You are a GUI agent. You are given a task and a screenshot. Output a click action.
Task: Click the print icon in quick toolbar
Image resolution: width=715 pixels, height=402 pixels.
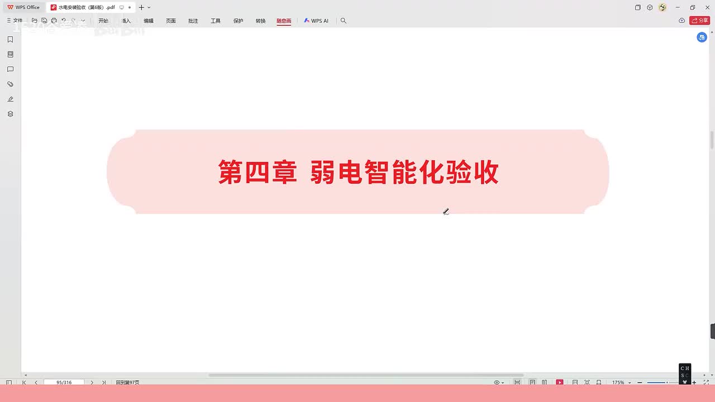(x=54, y=21)
